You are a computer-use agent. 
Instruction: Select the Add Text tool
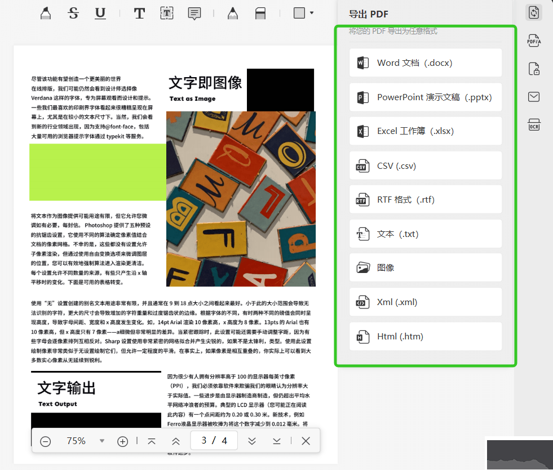click(x=139, y=12)
